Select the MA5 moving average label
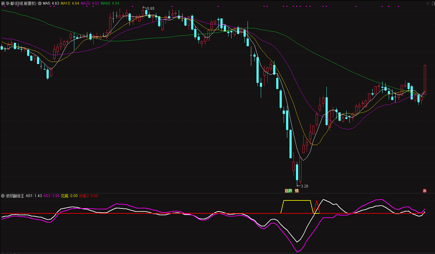435x254 pixels. click(51, 3)
